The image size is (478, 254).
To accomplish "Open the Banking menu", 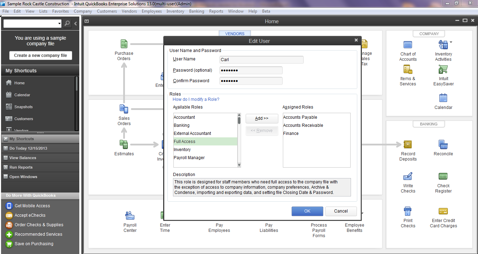I will coord(197,11).
